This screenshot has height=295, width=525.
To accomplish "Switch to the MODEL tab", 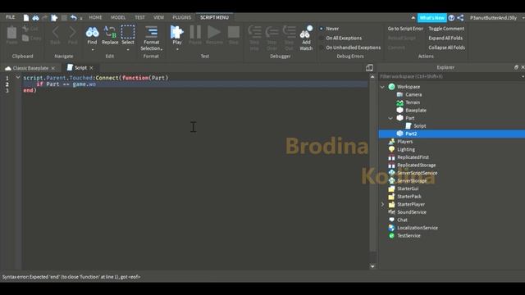I will coord(118,17).
